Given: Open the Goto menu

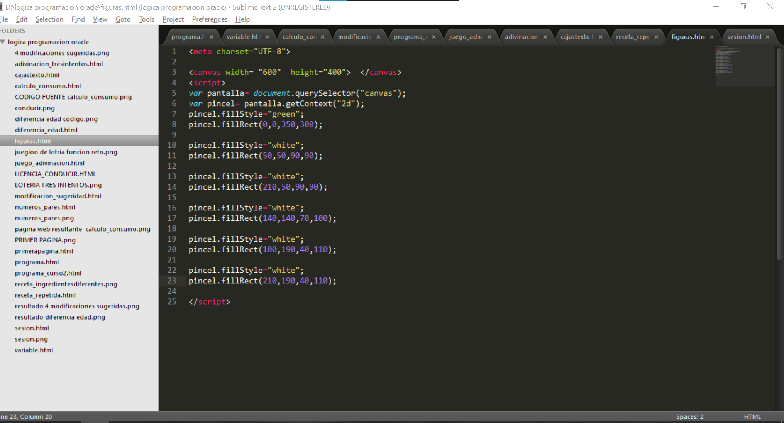Looking at the screenshot, I should [x=123, y=19].
